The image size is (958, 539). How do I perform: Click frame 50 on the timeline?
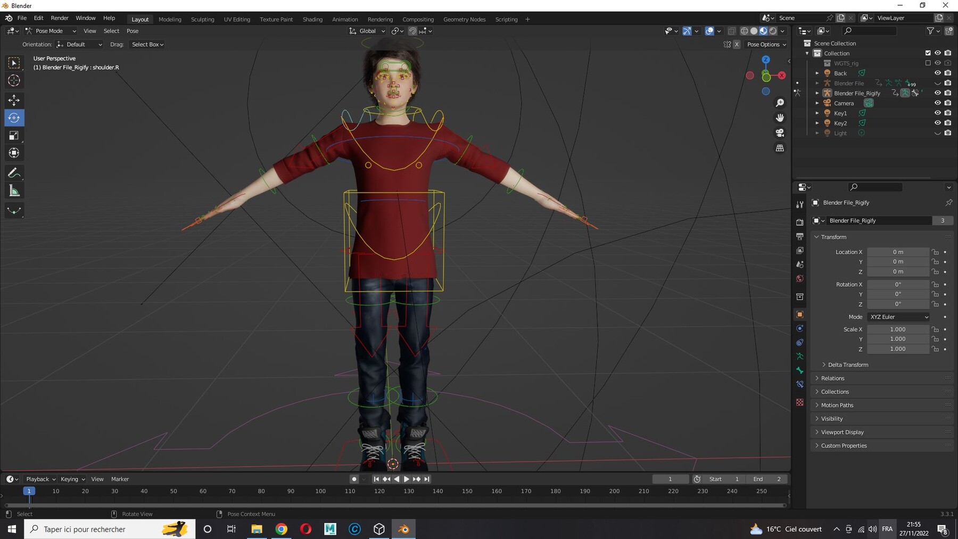pos(173,491)
